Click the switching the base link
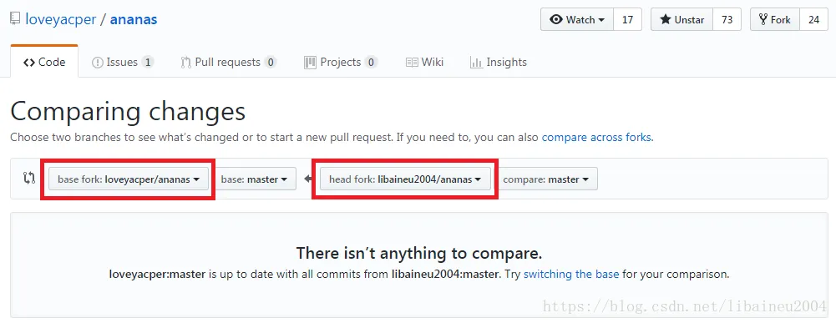The width and height of the screenshot is (836, 323). [x=571, y=275]
